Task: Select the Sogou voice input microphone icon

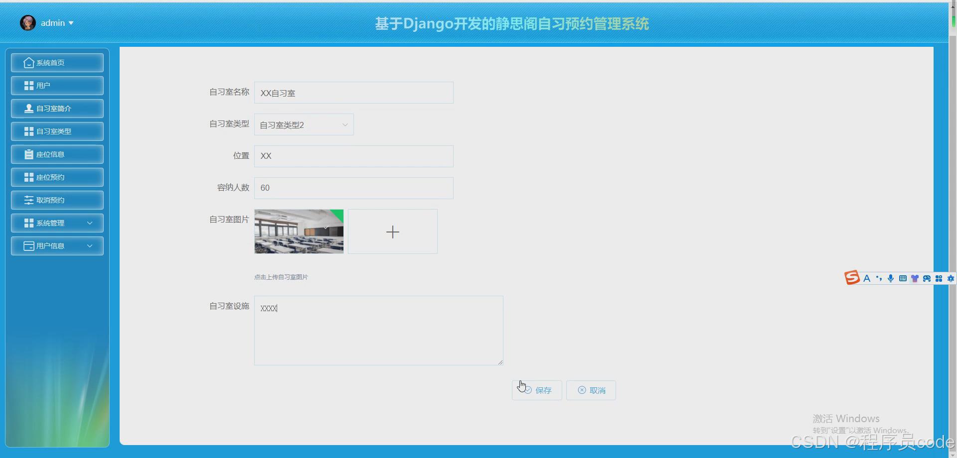Action: point(891,278)
